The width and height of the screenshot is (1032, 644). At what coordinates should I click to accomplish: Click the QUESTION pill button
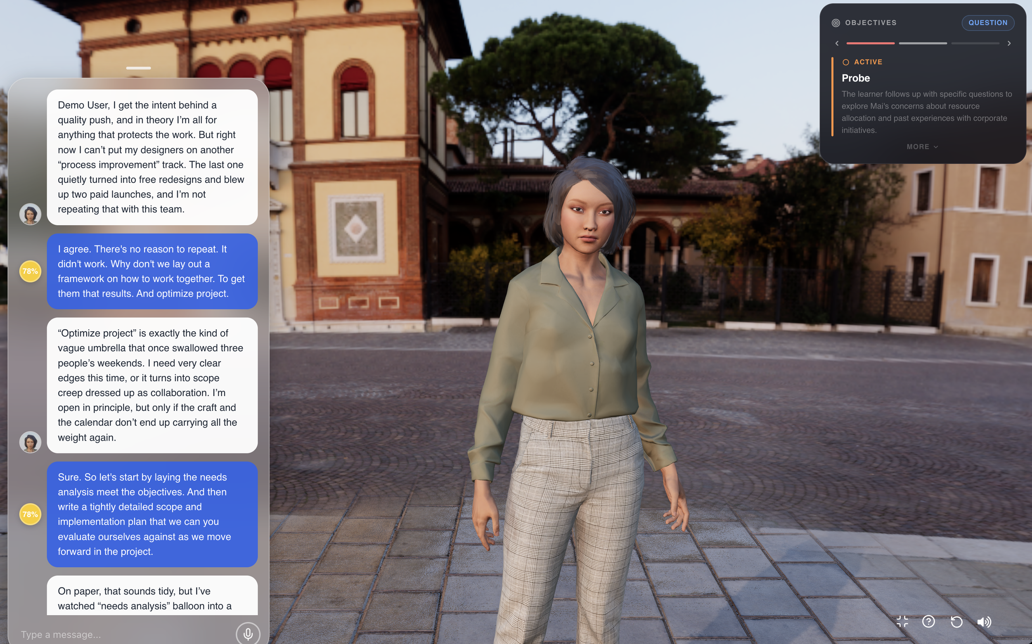tap(988, 23)
